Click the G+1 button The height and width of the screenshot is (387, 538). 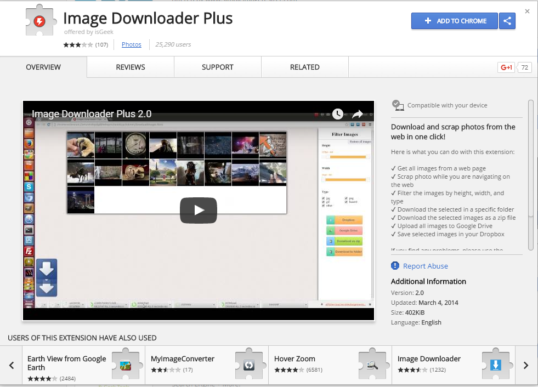tap(506, 67)
